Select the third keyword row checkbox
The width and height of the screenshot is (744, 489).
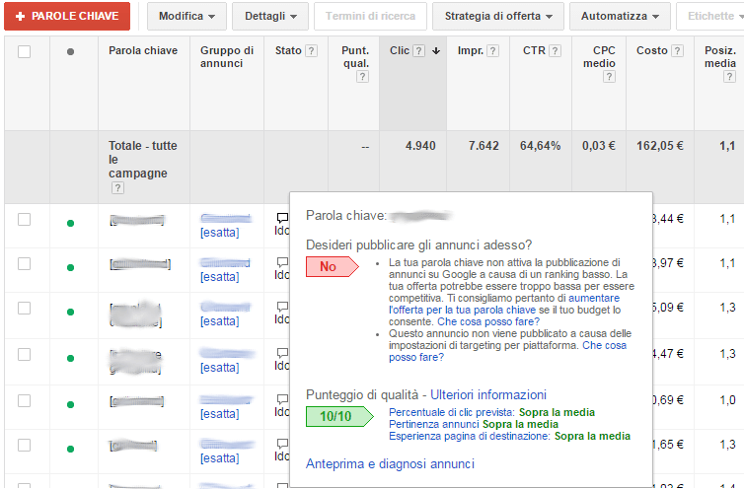(x=25, y=309)
